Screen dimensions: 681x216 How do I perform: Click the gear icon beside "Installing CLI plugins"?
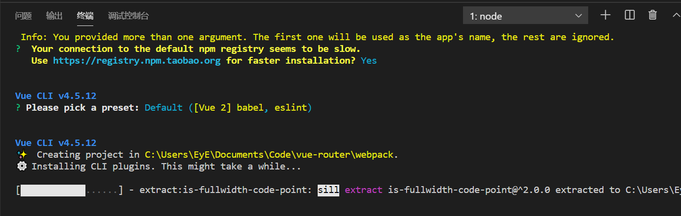21,167
